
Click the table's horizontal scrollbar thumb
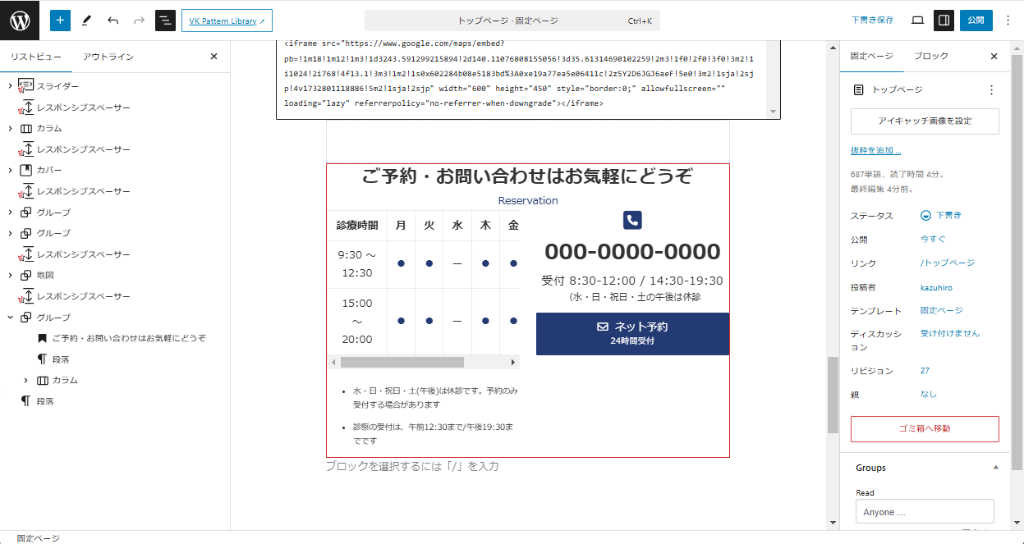click(402, 362)
